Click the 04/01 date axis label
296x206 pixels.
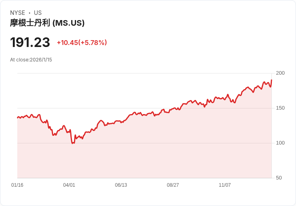[x=69, y=185]
